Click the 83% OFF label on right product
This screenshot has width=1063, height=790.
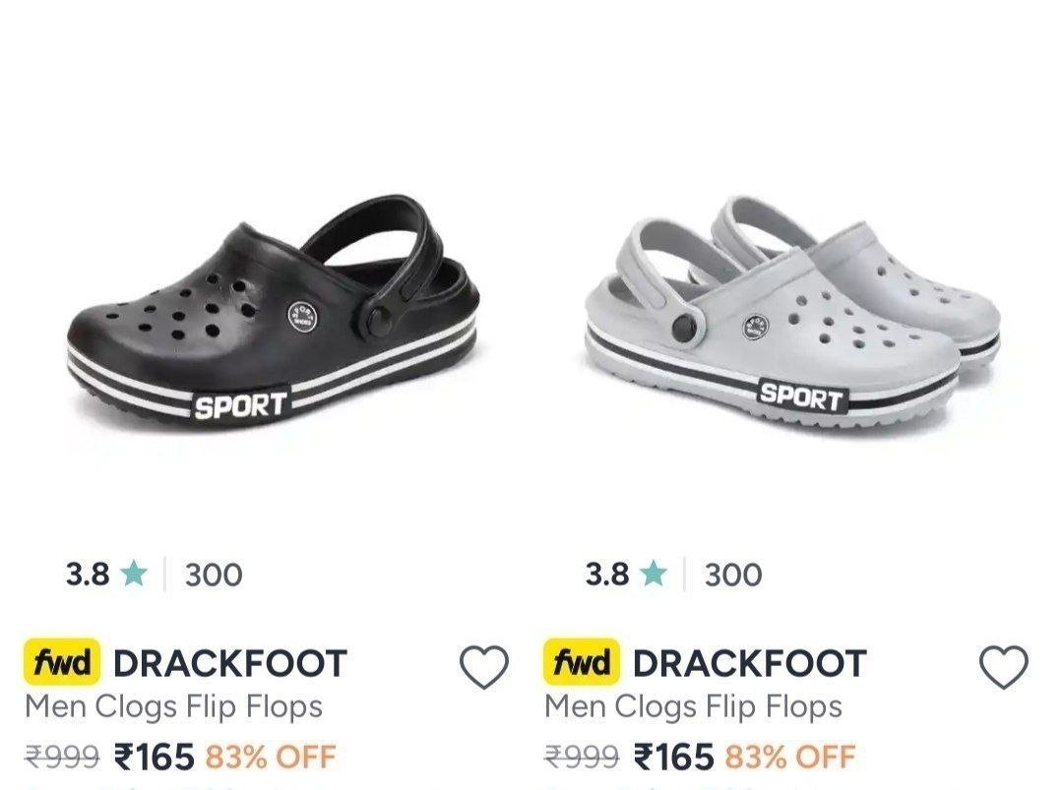pos(790,757)
